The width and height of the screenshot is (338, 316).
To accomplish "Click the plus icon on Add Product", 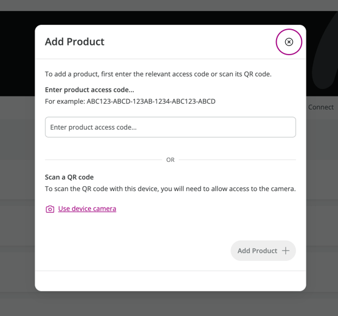I will 286,250.
